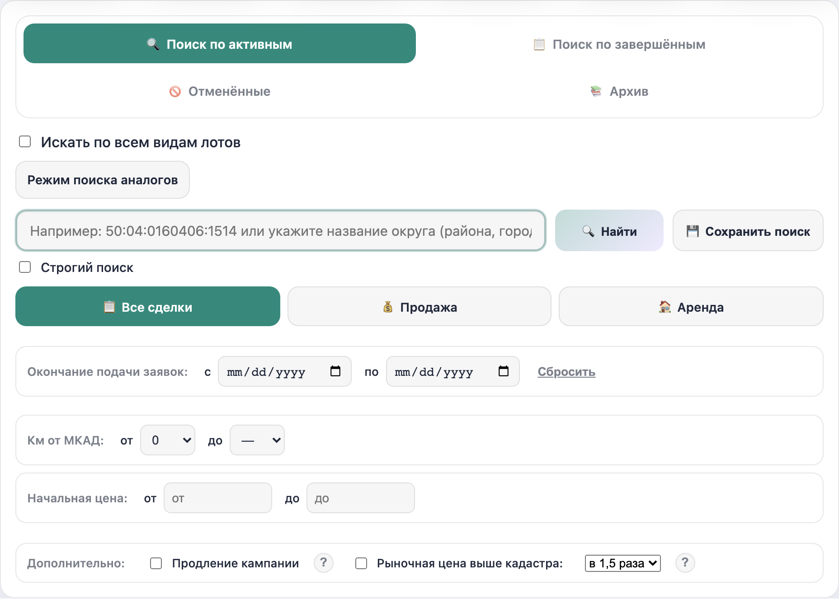Click floppy disk icon on Сохранить поиск
This screenshot has width=839, height=599.
pos(693,231)
